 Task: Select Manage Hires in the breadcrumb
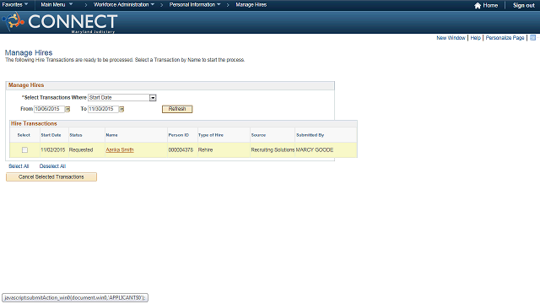251,5
